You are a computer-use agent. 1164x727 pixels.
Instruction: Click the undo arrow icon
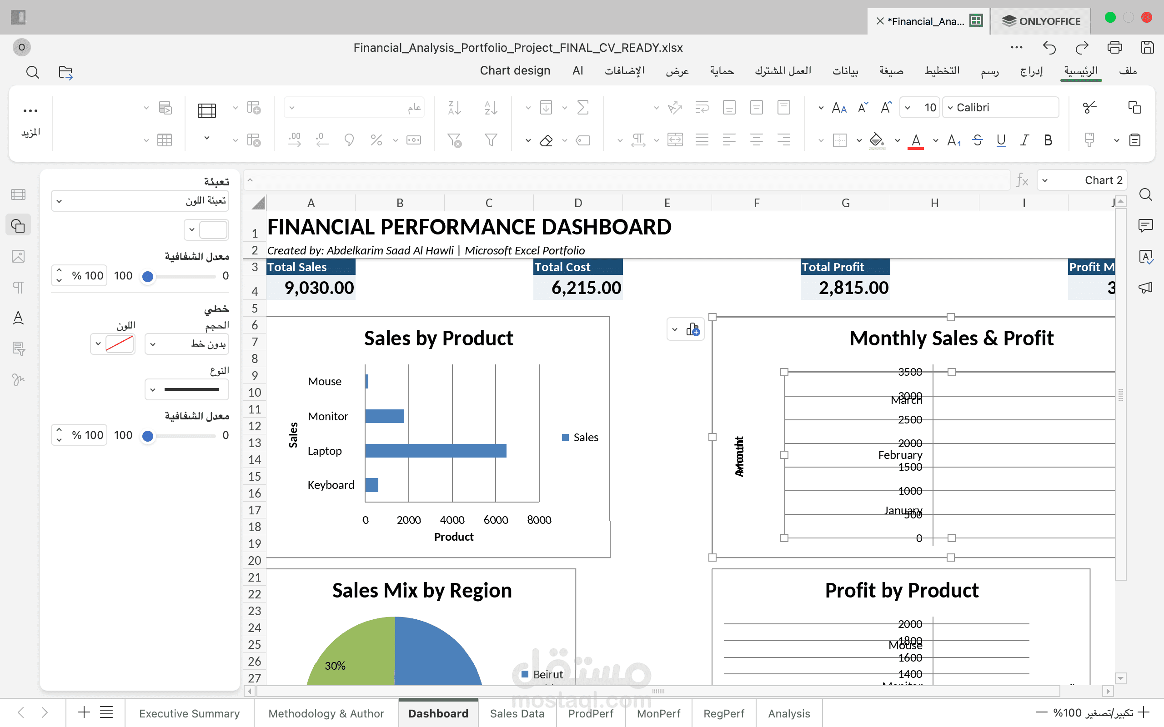1049,48
